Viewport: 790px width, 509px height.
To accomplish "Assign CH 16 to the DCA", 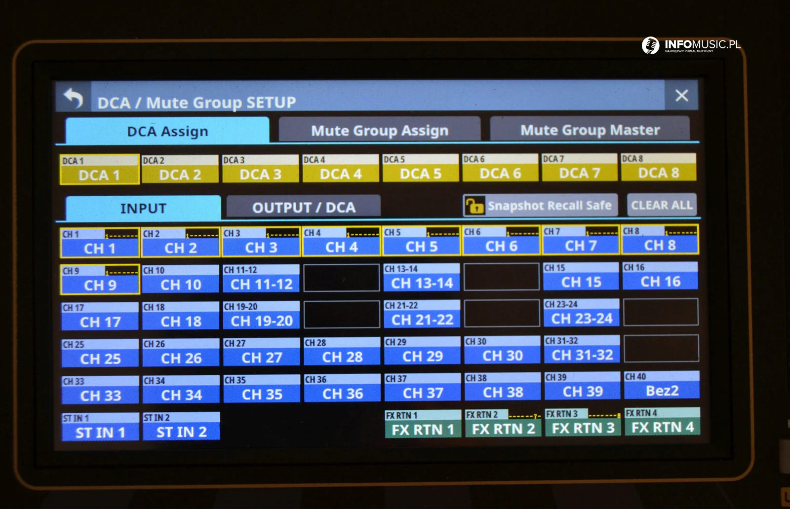I will click(661, 276).
